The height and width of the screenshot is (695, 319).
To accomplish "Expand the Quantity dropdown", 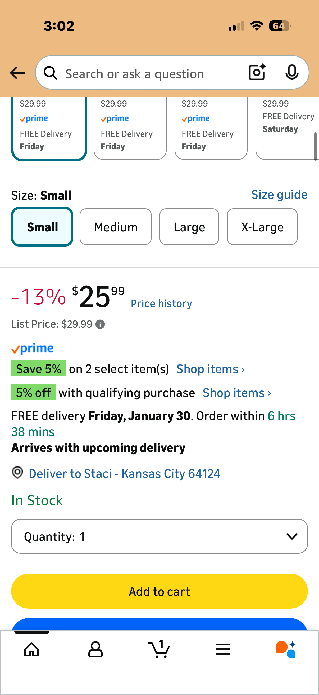I will tap(159, 536).
